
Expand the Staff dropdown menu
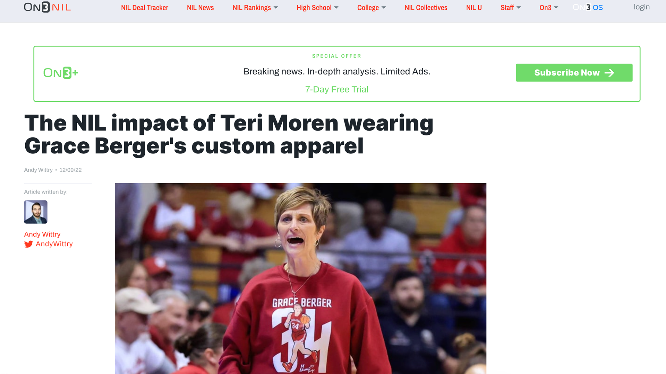pyautogui.click(x=511, y=8)
